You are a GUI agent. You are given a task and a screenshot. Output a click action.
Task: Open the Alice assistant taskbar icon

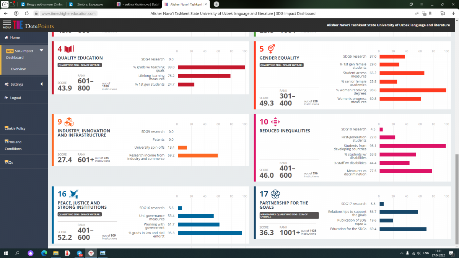tap(31, 253)
